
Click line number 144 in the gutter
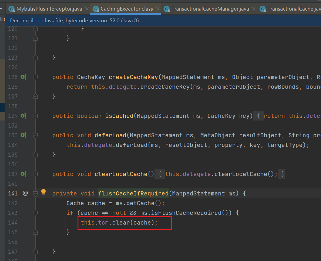(13, 222)
